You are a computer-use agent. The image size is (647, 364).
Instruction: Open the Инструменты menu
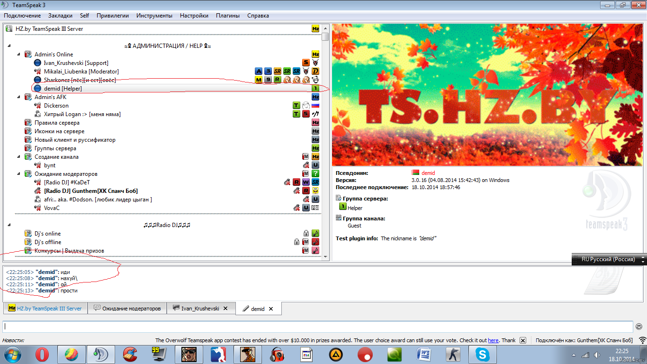click(154, 16)
